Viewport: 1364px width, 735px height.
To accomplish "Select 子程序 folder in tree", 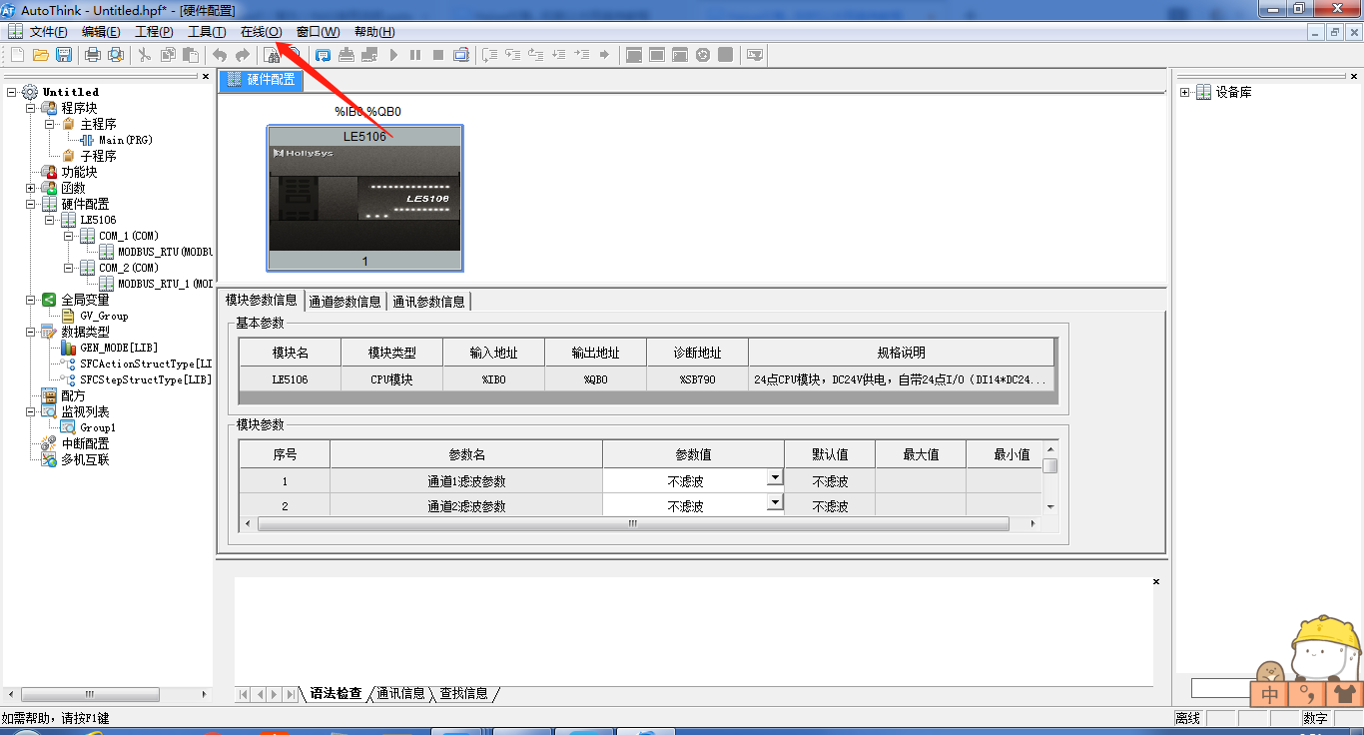I will pyautogui.click(x=98, y=156).
